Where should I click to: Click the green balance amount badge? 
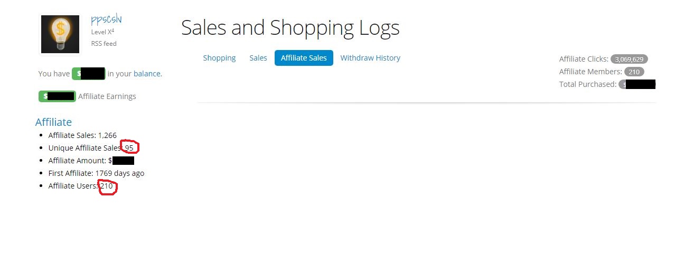(x=89, y=74)
